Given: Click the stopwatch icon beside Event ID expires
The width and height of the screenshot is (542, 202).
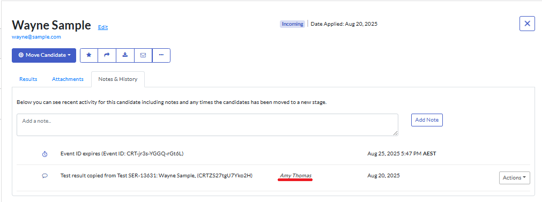Looking at the screenshot, I should pos(44,154).
